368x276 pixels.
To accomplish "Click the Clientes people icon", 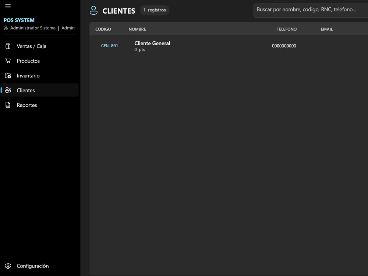I will pos(8,90).
